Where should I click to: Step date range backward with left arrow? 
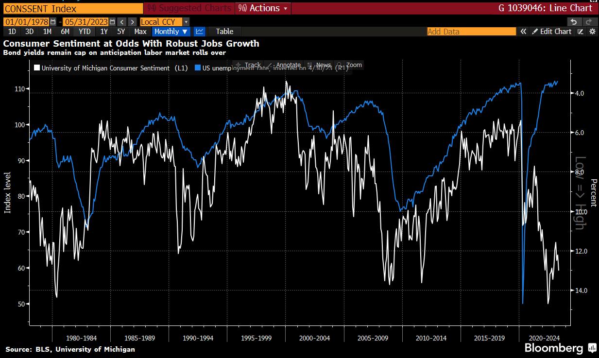click(122, 22)
